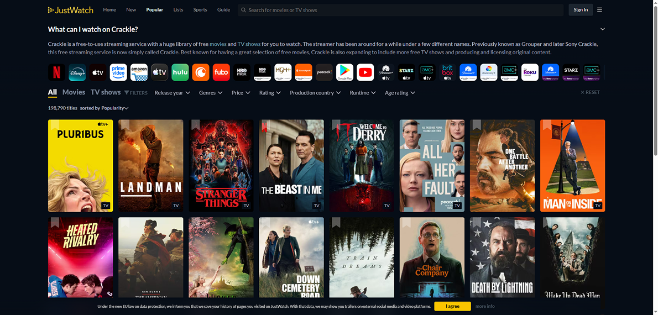Select the MGM+ Amazon channel icon
This screenshot has height=315, width=658.
[283, 72]
